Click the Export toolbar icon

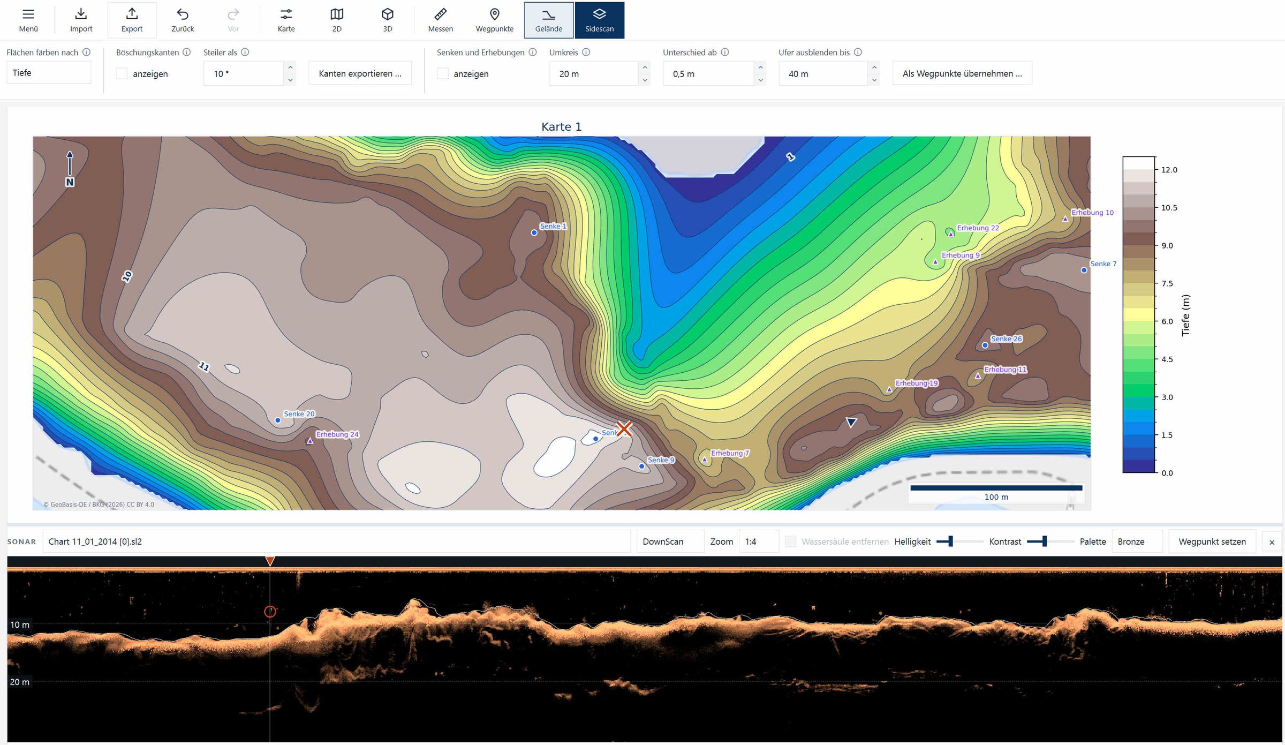(132, 20)
